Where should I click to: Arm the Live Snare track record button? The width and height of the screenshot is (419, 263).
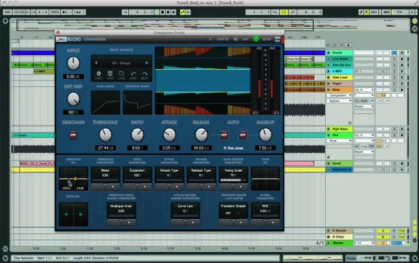pyautogui.click(x=402, y=59)
